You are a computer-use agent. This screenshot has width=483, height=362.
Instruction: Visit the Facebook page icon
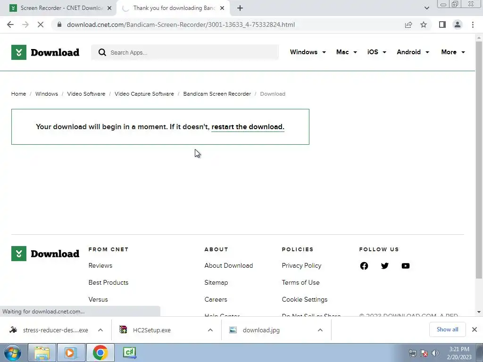pos(364,266)
